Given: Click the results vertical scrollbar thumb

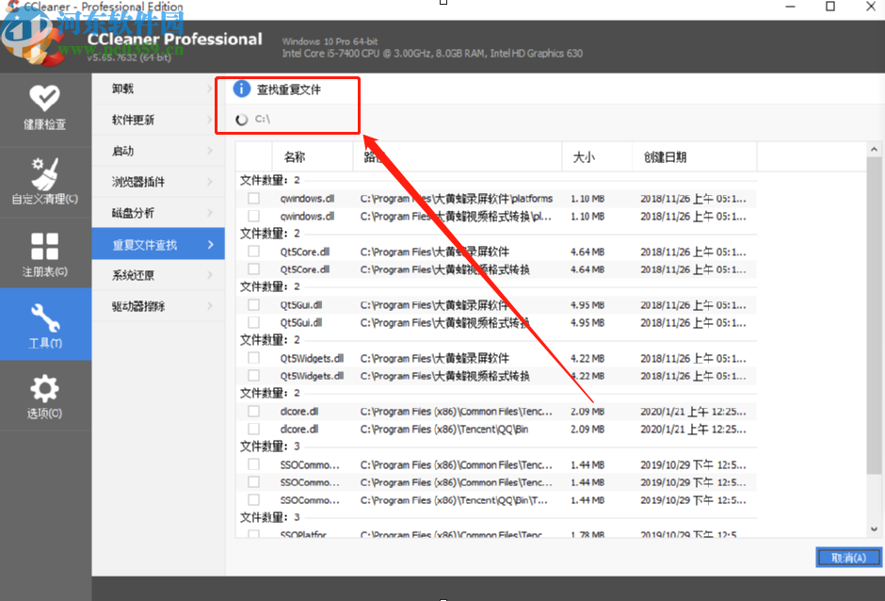Looking at the screenshot, I should (874, 317).
